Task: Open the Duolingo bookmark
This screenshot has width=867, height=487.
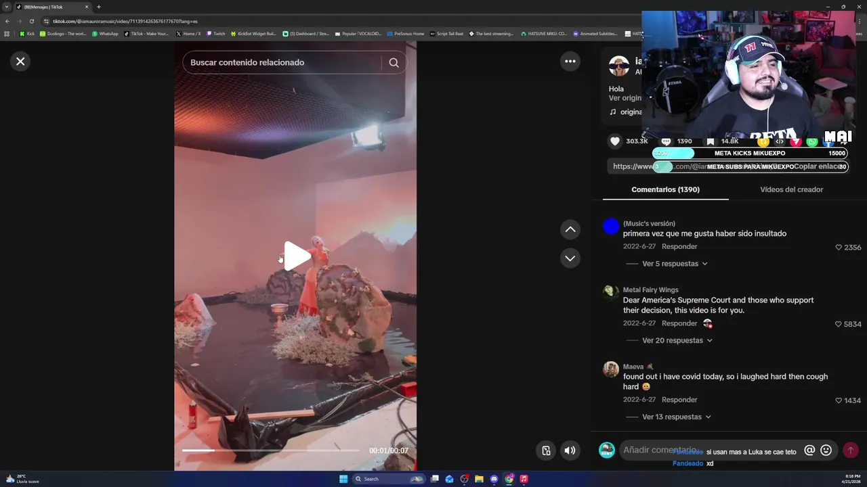Action: 63,34
